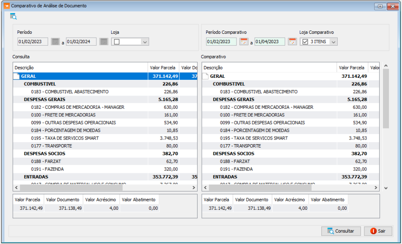402x244 pixels.
Task: Click Valor Parcela column header in Consulta
Action: click(x=163, y=68)
